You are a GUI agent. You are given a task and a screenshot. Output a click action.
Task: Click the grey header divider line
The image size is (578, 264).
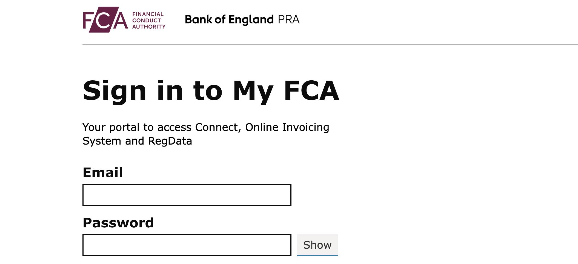coord(329,44)
